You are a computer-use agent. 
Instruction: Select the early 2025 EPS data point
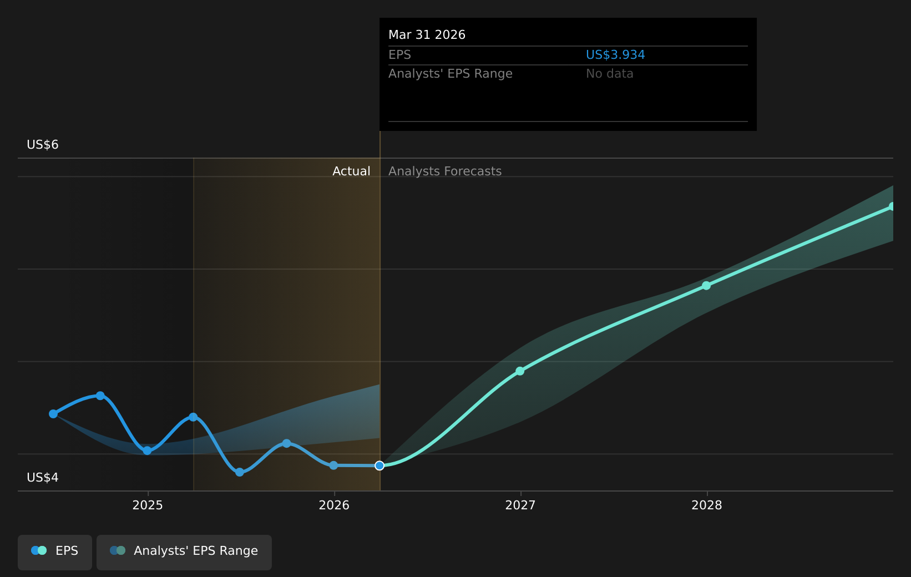click(x=147, y=451)
